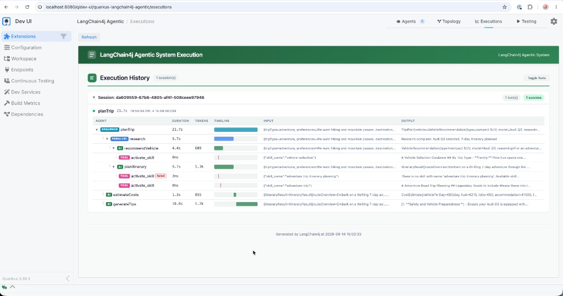Viewport: 563px width, 296px height.
Task: Click the AI badge of recommendVehicle
Action: 120,148
